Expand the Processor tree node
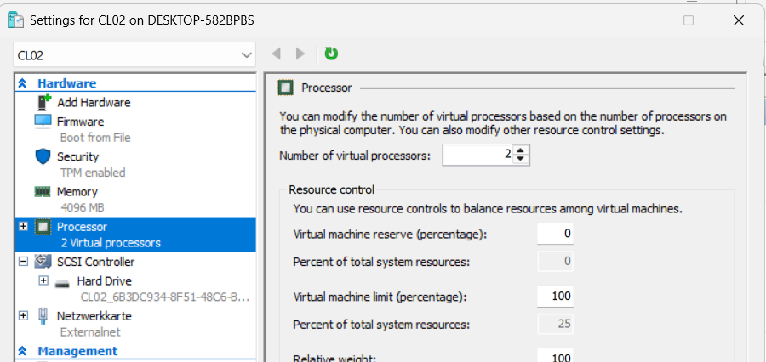This screenshot has height=362, width=766. point(23,227)
